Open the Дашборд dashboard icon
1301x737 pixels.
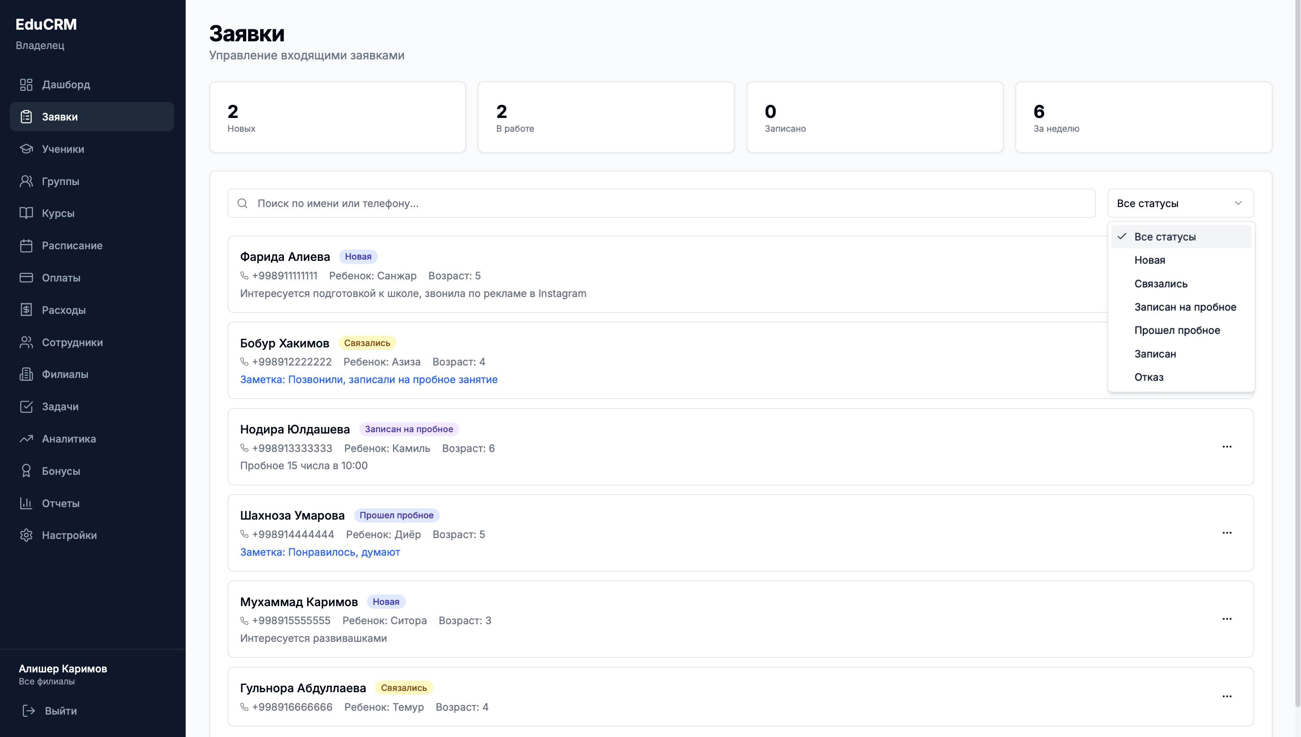[26, 84]
